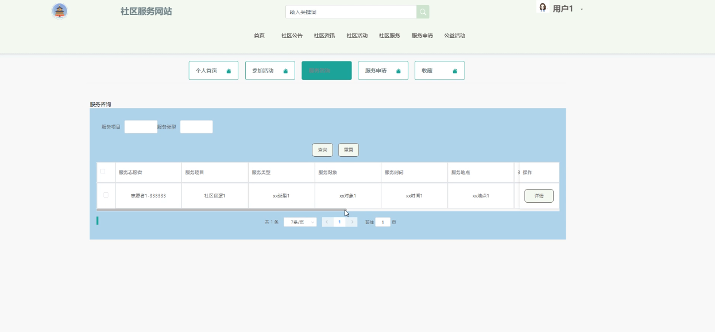Screen dimensions: 715x332
Task: Focus the 前往 page jump input
Action: 383,222
